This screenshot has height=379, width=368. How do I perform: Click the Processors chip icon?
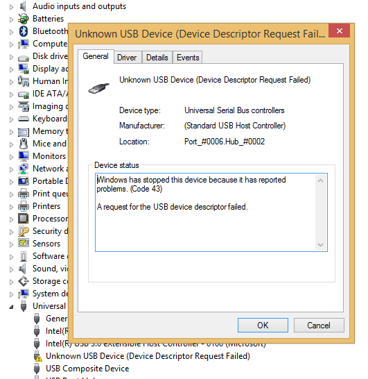(x=24, y=219)
